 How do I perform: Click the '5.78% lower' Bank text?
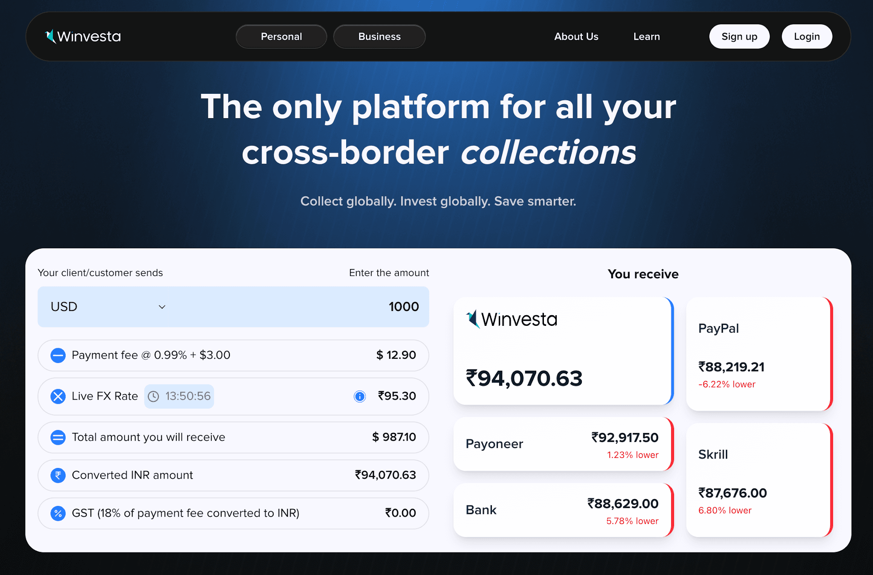point(633,521)
